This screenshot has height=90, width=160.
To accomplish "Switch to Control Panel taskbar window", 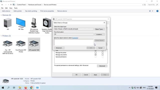I will (x=37, y=88).
